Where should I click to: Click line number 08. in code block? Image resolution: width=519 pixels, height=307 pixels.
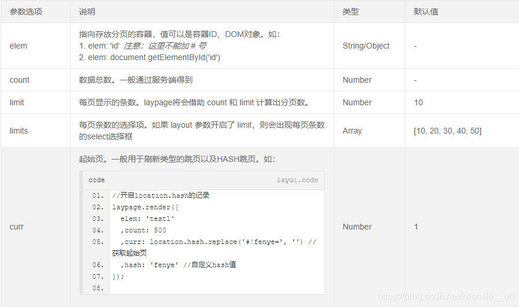click(98, 288)
